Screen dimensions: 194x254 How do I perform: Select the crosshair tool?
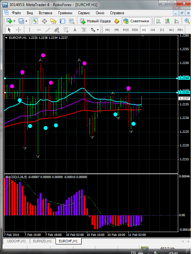[x=19, y=30]
